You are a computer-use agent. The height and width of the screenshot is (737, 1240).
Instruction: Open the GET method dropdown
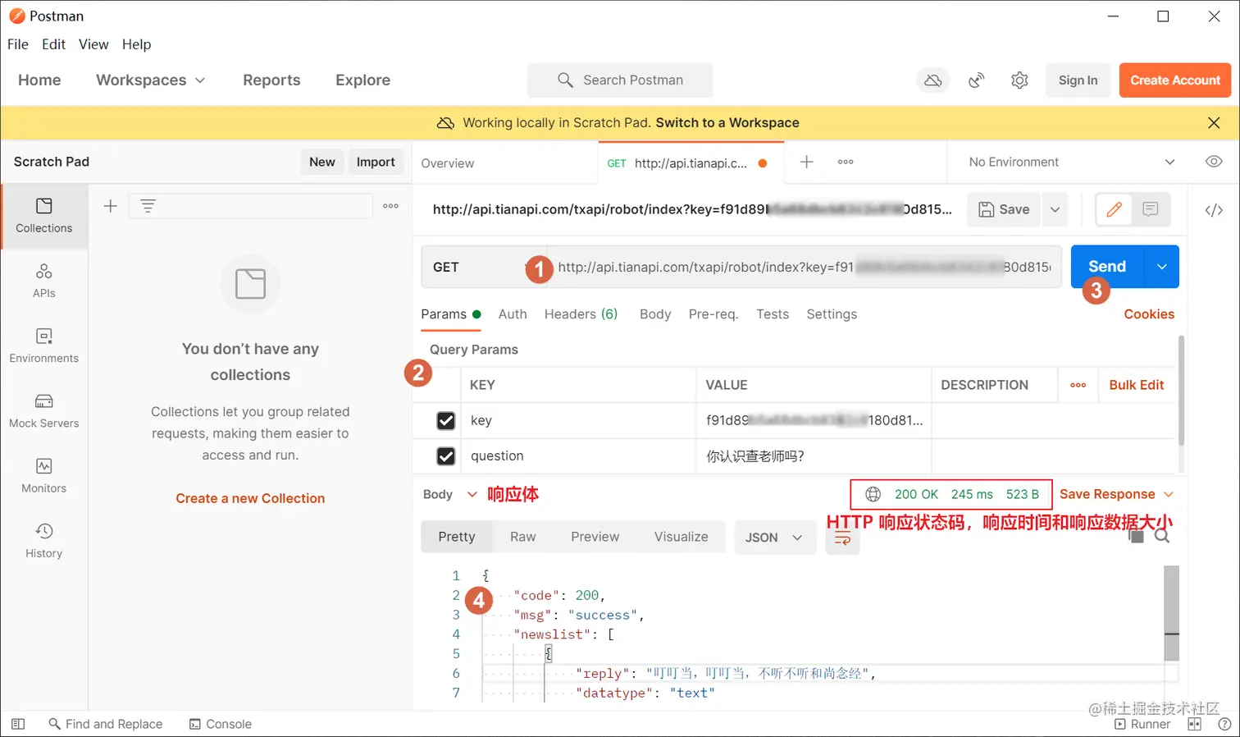483,267
